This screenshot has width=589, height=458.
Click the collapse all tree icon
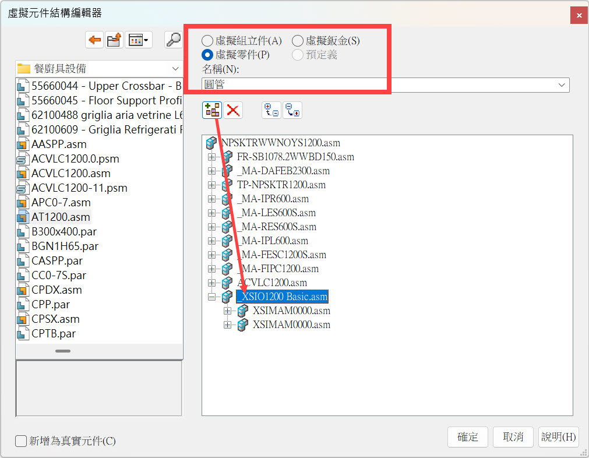coord(292,110)
